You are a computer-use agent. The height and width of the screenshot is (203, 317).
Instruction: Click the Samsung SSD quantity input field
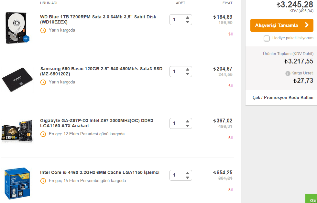click(176, 71)
